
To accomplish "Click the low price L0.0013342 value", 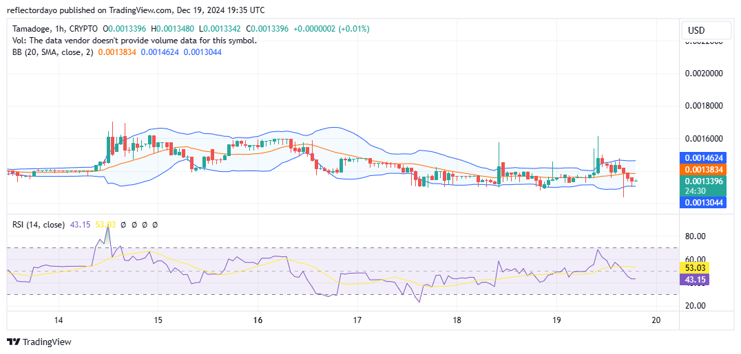I will click(x=220, y=30).
